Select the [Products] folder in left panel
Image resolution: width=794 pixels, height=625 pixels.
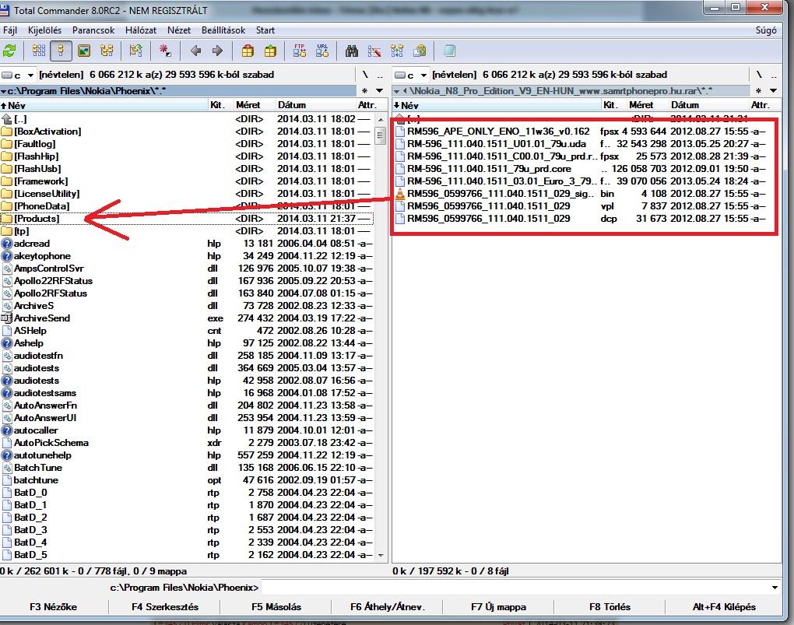(186, 219)
